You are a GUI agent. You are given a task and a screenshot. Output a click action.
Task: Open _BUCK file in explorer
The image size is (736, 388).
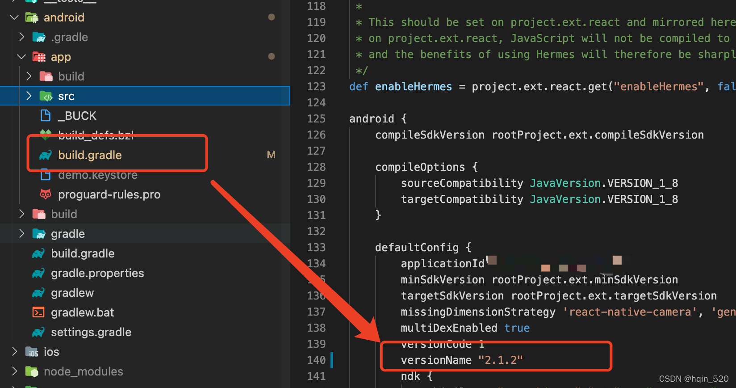[x=77, y=116]
